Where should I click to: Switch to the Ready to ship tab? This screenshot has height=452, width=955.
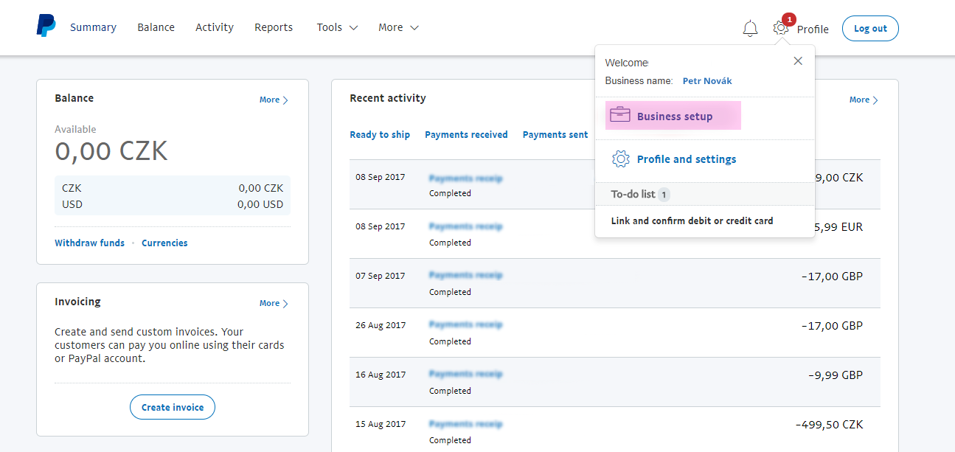pos(380,135)
